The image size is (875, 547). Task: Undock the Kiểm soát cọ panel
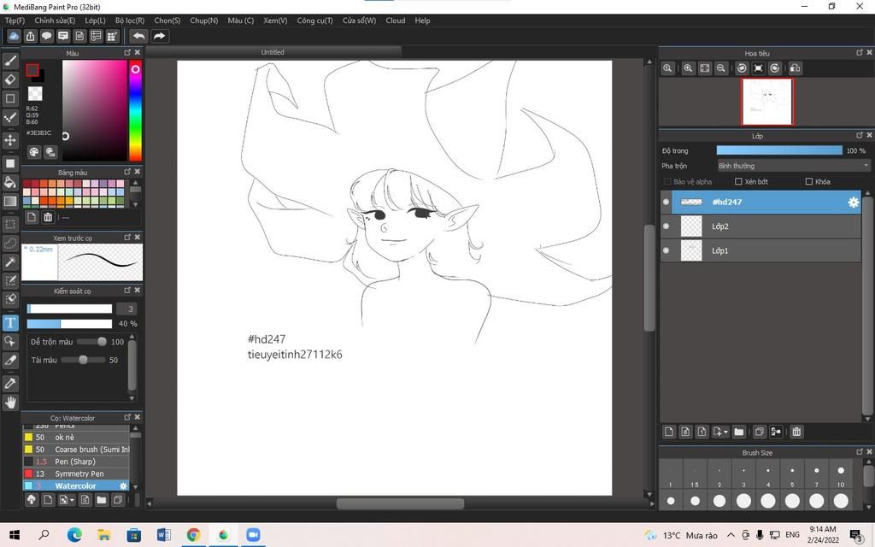point(127,291)
